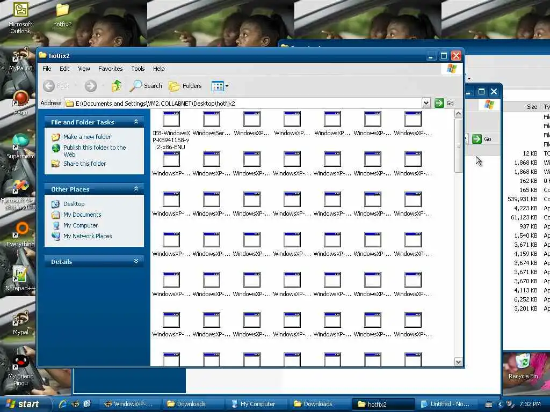This screenshot has width=550, height=412.
Task: Click Go button in the background window
Action: (482, 139)
